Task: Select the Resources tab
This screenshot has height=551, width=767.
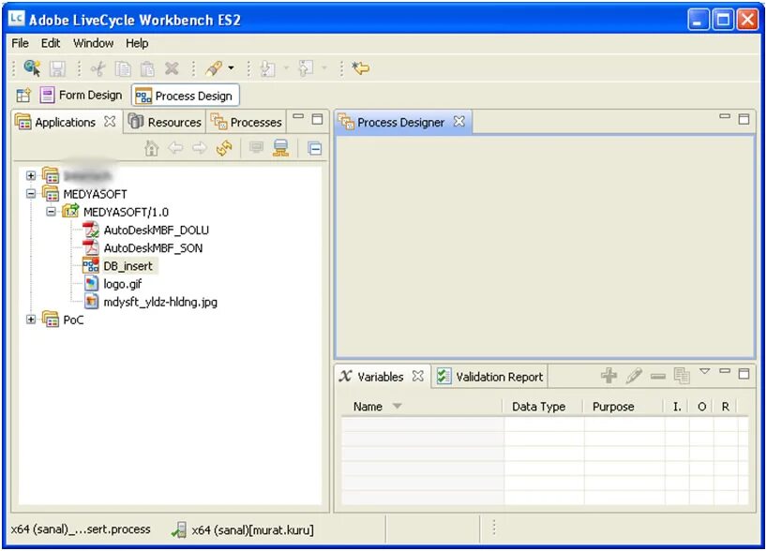Action: pos(164,122)
